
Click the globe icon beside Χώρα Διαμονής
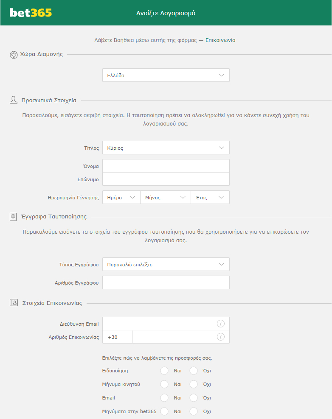click(13, 54)
